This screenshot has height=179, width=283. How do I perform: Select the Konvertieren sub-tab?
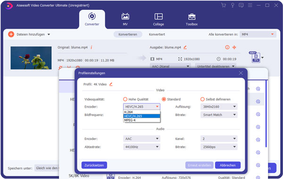click(128, 34)
